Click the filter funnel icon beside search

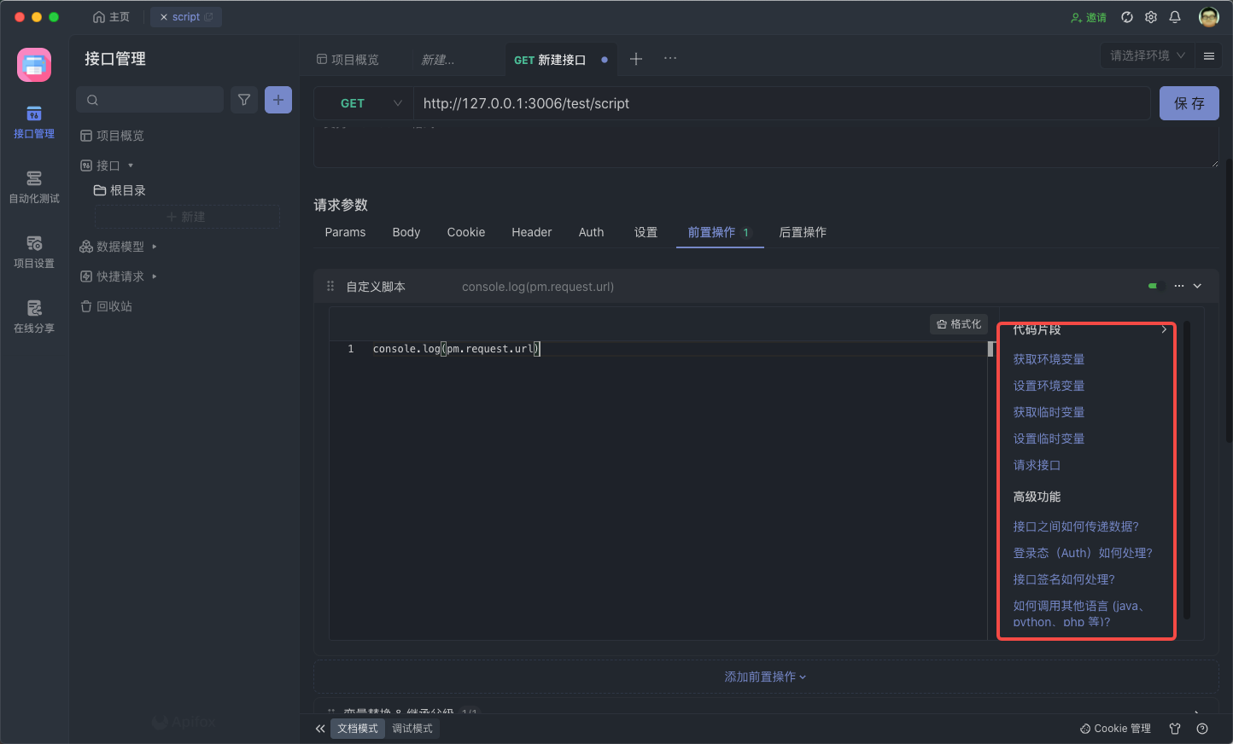[x=243, y=100]
